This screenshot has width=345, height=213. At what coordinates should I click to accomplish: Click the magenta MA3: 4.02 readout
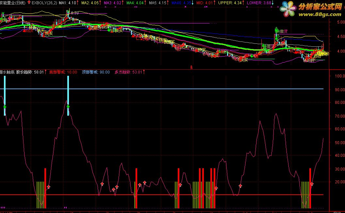point(112,3)
